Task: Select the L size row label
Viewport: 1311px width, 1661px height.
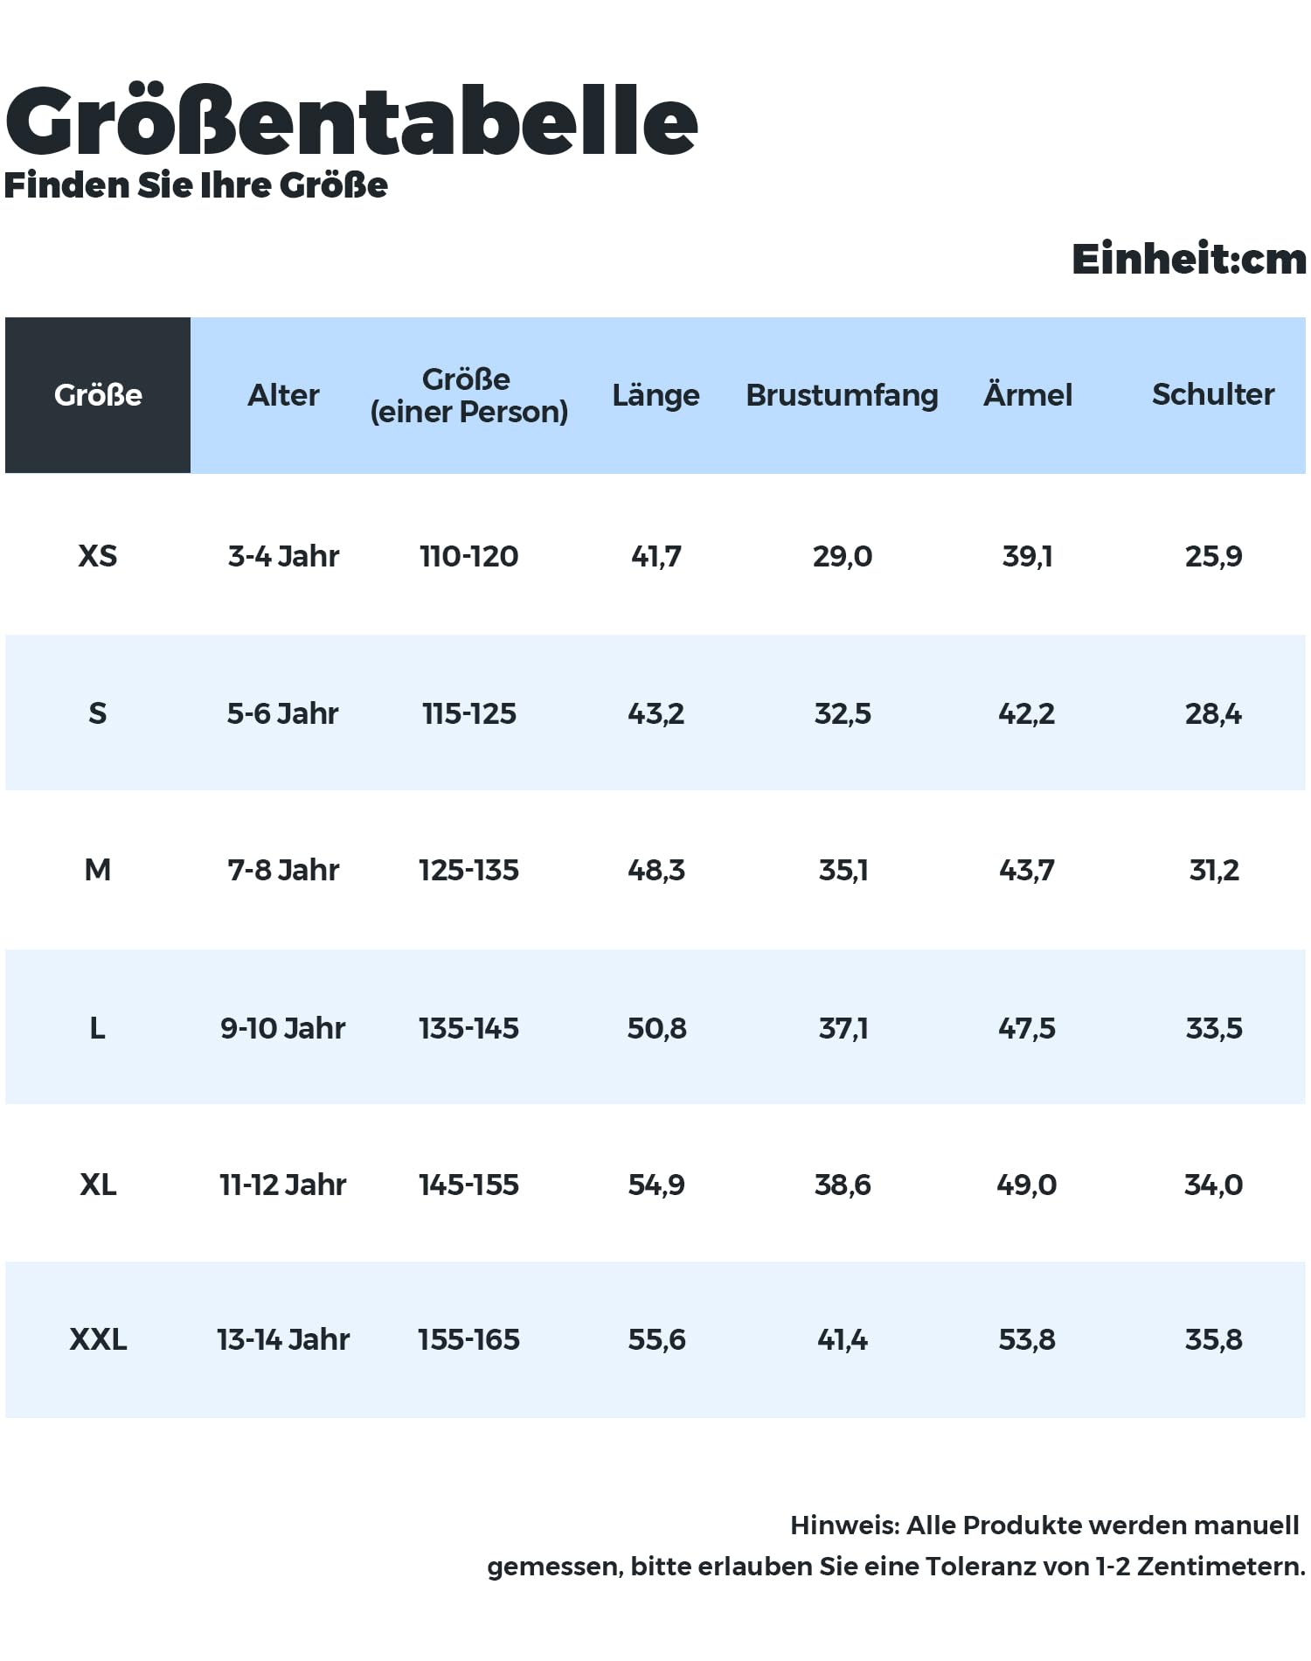Action: tap(98, 1028)
